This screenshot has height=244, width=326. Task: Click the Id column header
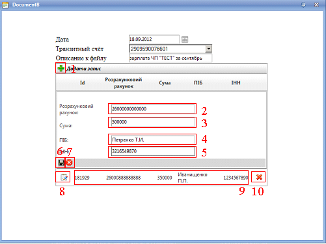pos(83,82)
